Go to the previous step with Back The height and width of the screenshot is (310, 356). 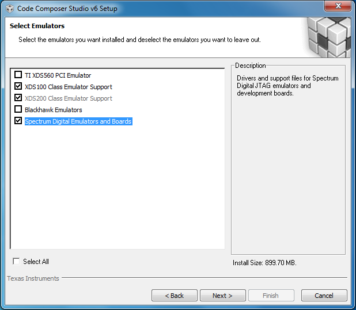174,296
